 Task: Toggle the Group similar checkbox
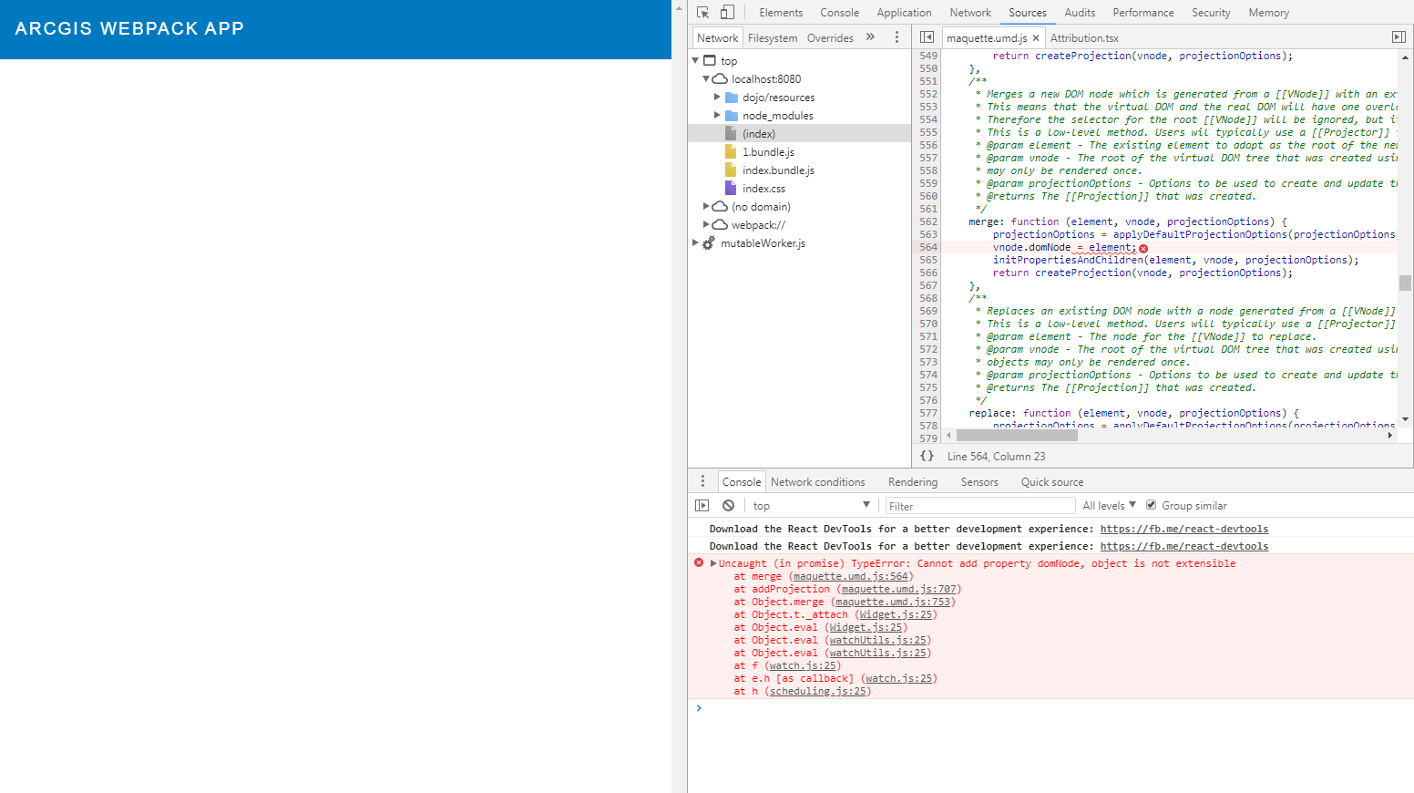pyautogui.click(x=1151, y=505)
